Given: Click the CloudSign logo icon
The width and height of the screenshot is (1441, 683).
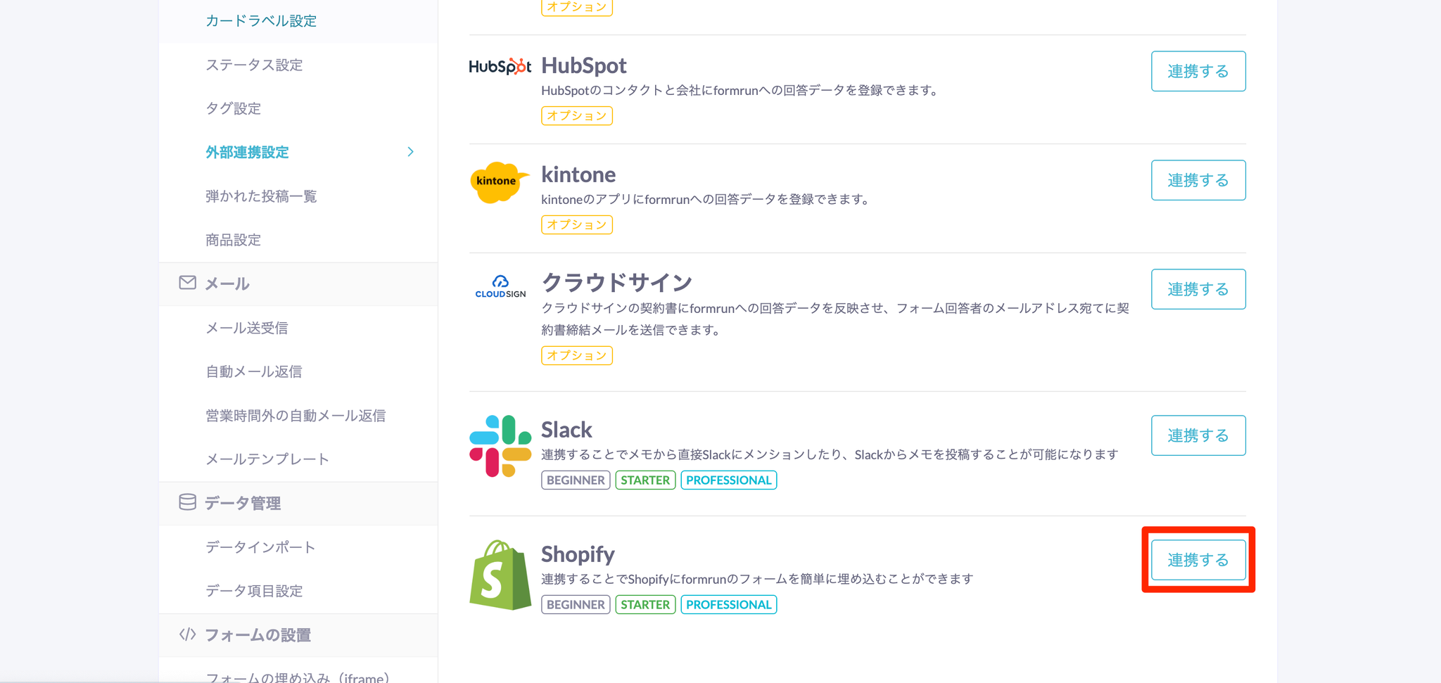Looking at the screenshot, I should [500, 286].
